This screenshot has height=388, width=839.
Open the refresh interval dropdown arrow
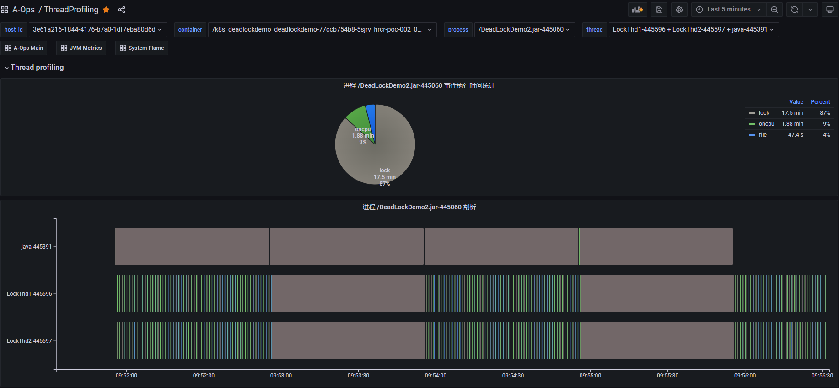click(810, 10)
